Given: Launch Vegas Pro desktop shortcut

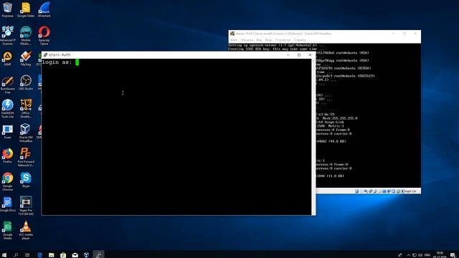Looking at the screenshot, I should coord(26,206).
